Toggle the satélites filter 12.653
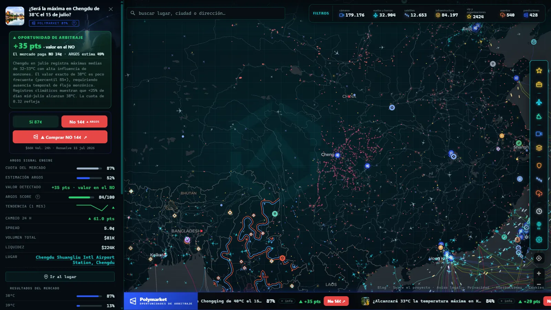The image size is (551, 310). tap(415, 13)
